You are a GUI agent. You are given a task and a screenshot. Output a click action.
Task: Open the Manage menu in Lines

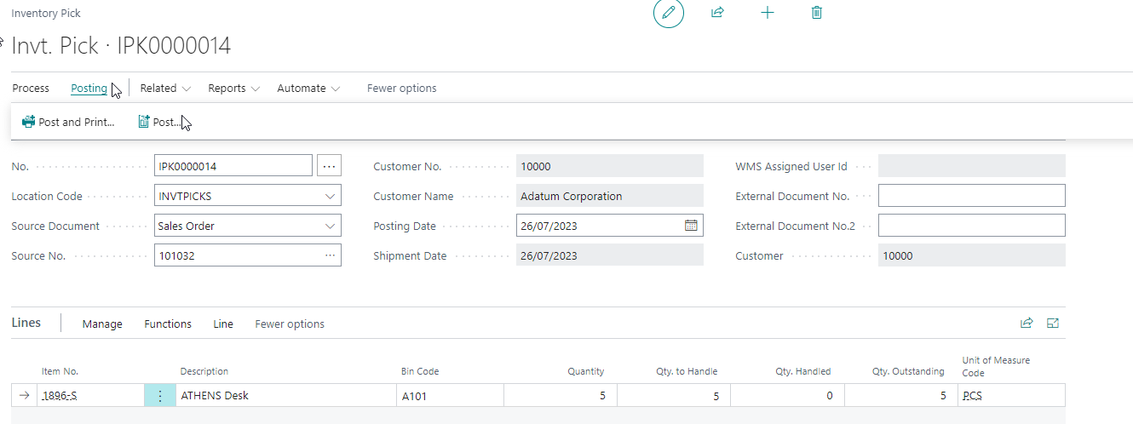click(x=102, y=324)
